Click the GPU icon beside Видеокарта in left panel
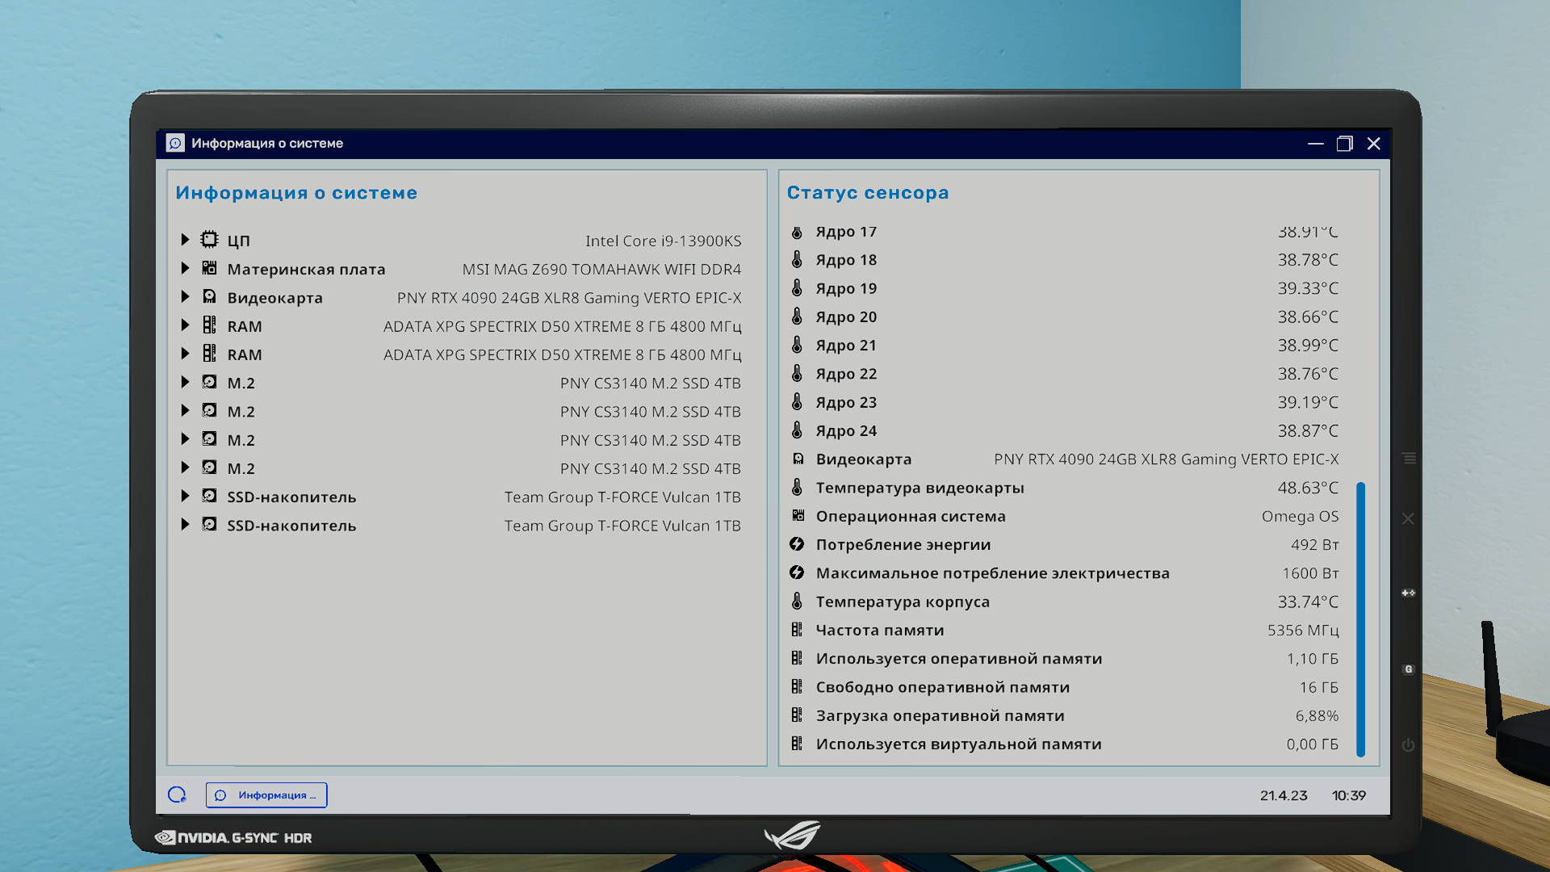Viewport: 1550px width, 872px height. click(209, 296)
